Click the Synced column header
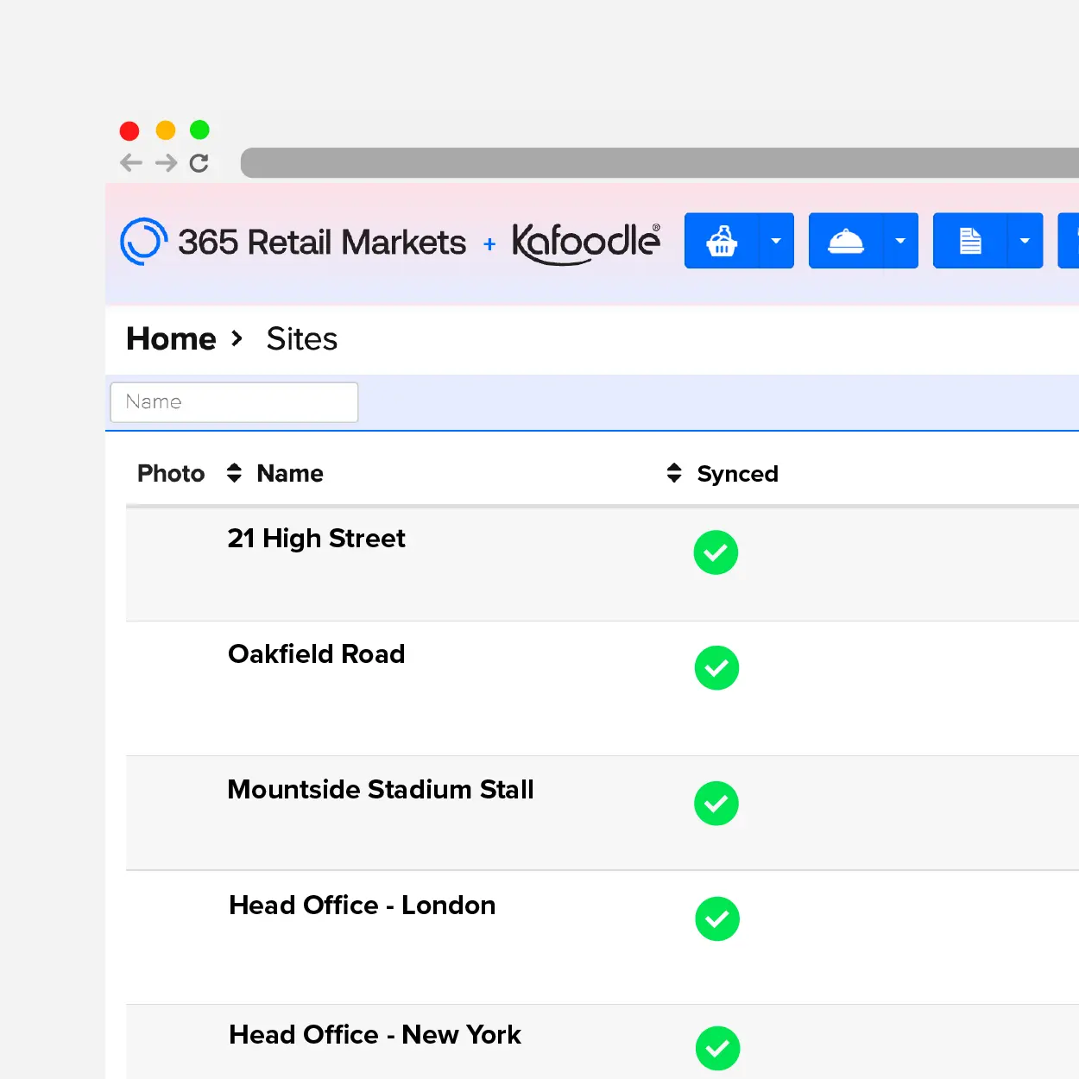Viewport: 1079px width, 1079px height. pyautogui.click(x=738, y=474)
